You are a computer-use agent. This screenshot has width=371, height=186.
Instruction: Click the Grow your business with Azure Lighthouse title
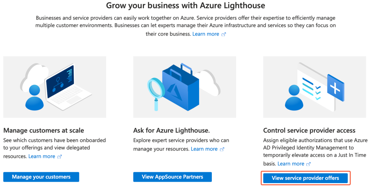pos(185,5)
